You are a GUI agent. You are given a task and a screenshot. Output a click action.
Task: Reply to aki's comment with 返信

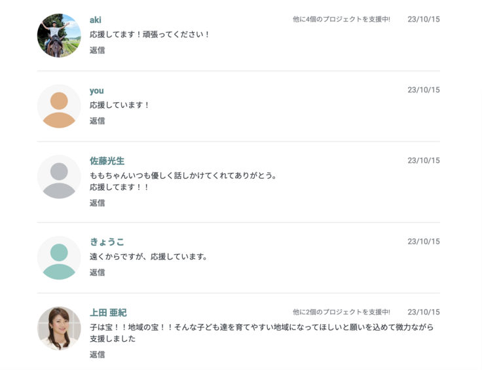[x=97, y=50]
